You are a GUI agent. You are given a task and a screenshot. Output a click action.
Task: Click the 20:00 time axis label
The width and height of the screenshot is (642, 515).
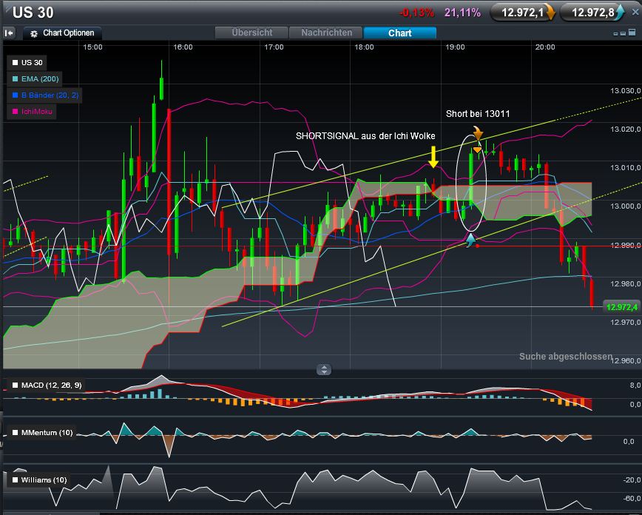click(x=545, y=47)
